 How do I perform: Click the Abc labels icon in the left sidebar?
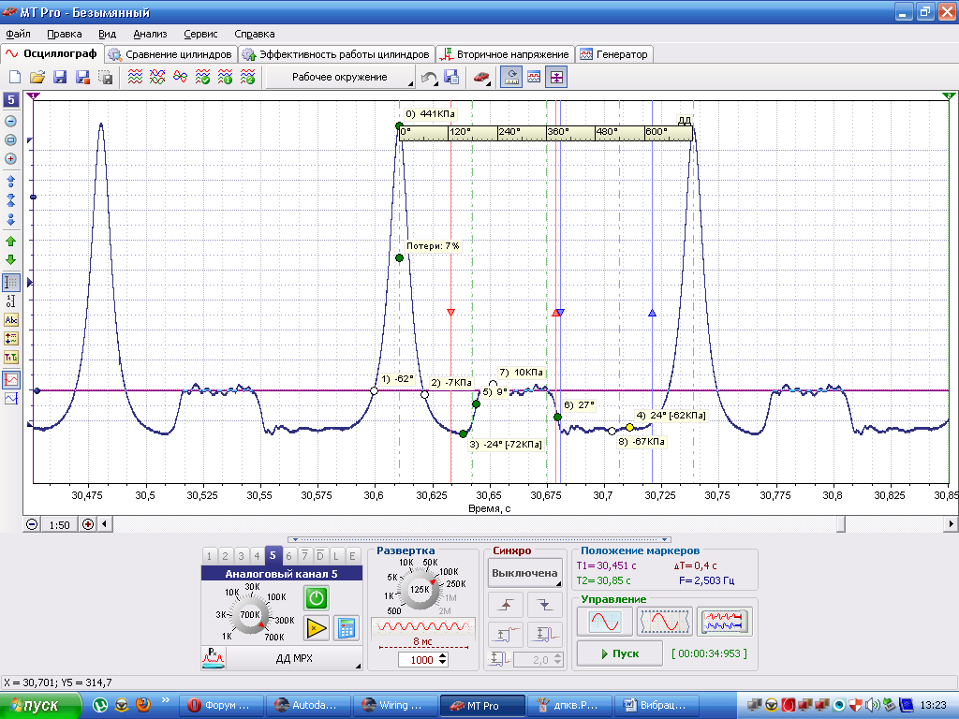click(11, 320)
